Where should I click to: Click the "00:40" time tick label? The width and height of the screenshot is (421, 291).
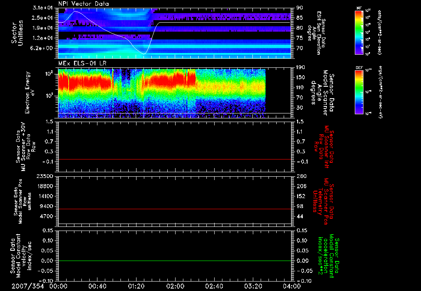tap(97, 286)
